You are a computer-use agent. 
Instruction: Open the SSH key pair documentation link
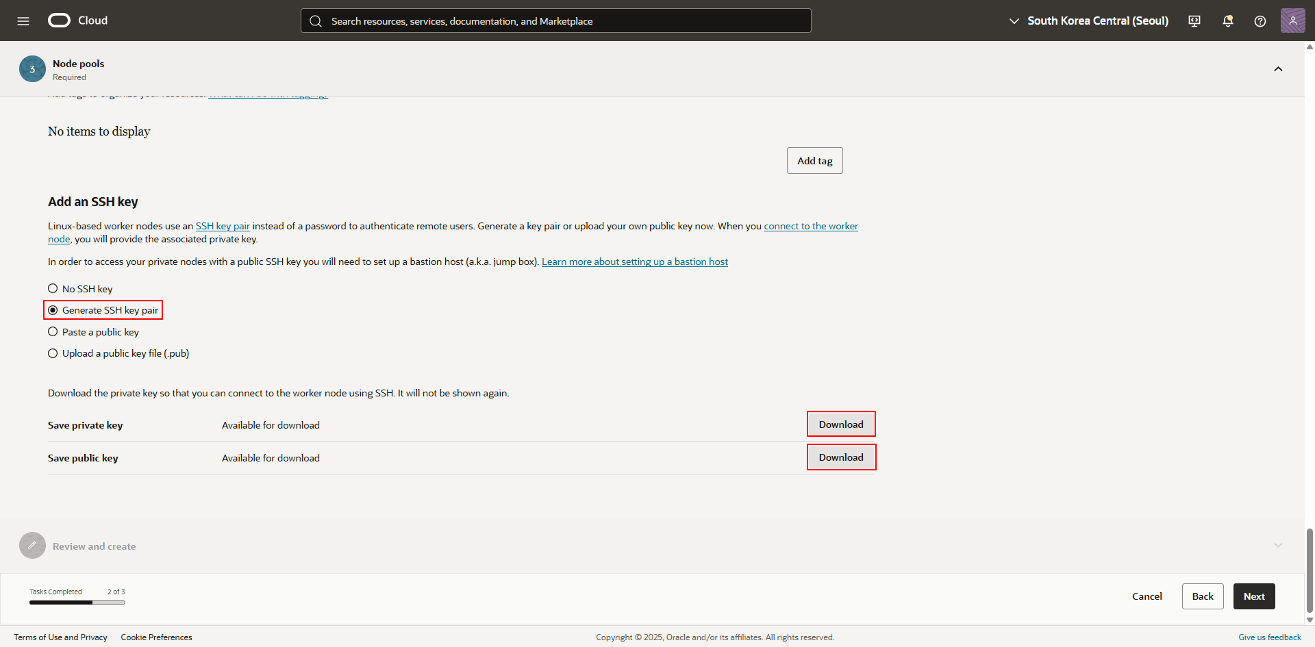(223, 226)
